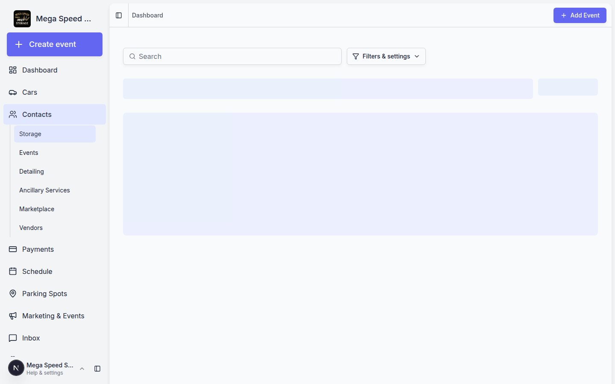
Task: Open Ancillary Services submenu item
Action: point(55,190)
